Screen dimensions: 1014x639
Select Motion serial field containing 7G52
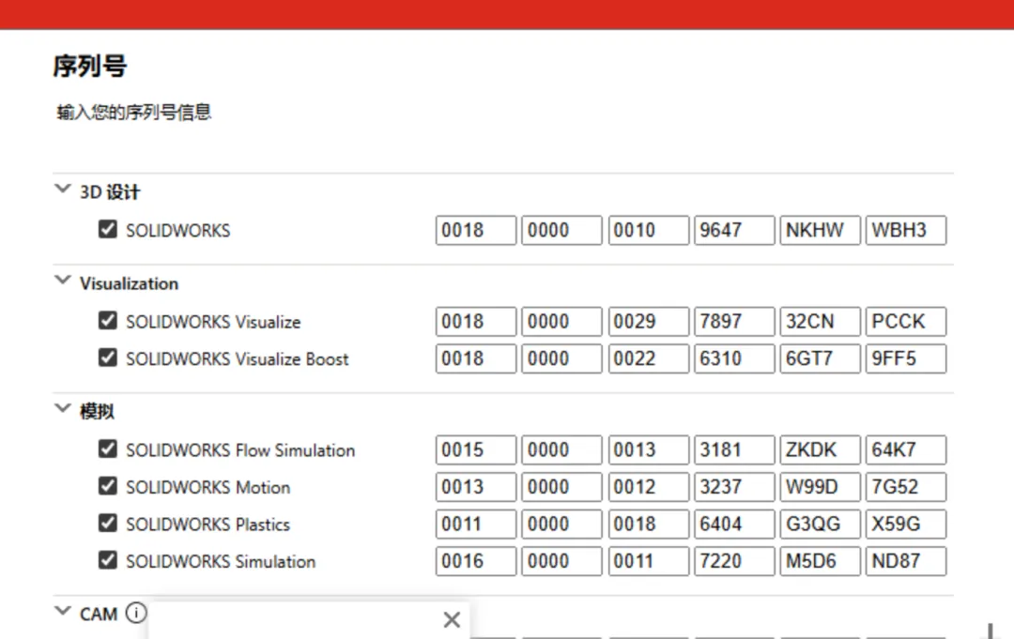tap(906, 486)
